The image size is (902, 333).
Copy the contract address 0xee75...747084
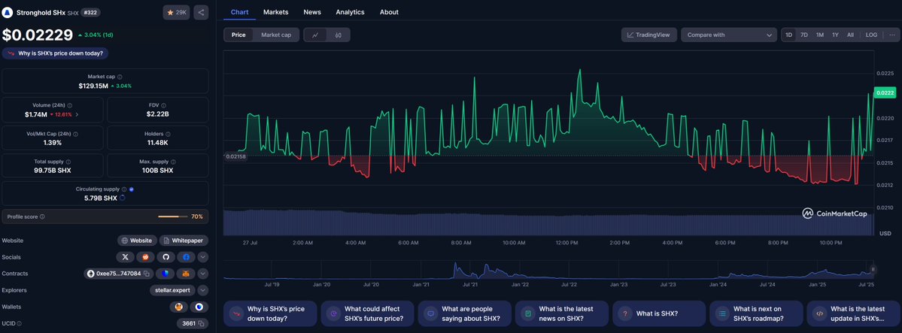[147, 274]
